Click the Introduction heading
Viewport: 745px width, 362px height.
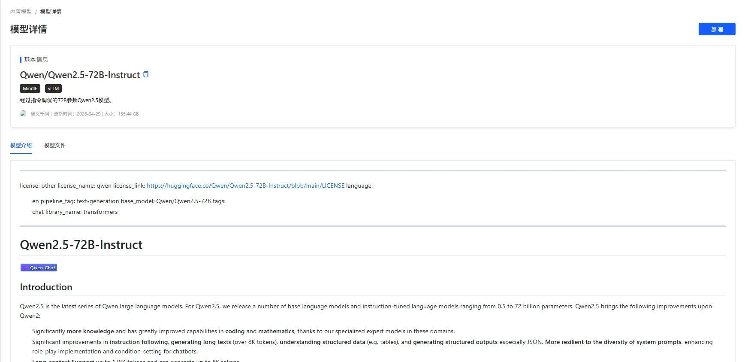tap(46, 287)
